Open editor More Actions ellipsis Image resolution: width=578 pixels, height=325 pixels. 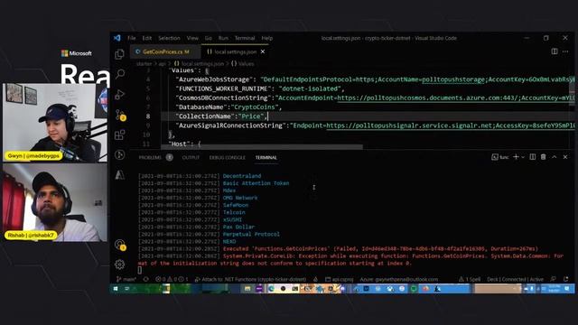pos(565,51)
